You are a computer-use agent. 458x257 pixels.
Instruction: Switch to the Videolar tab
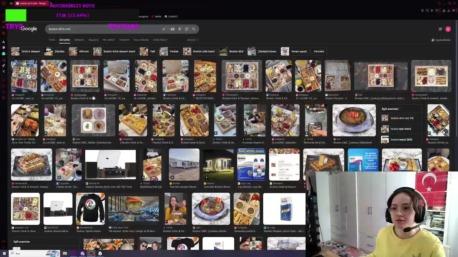79,40
